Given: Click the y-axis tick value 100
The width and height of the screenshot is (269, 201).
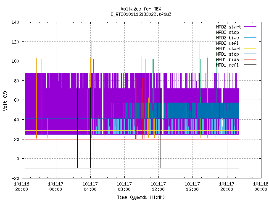Looking at the screenshot, I should (x=15, y=61).
